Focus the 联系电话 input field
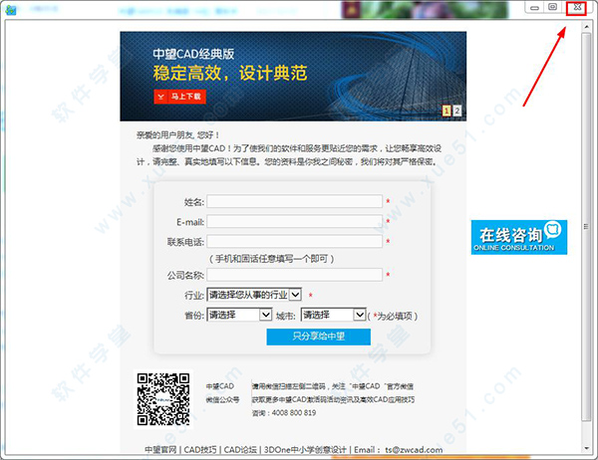The width and height of the screenshot is (598, 460). [x=294, y=241]
